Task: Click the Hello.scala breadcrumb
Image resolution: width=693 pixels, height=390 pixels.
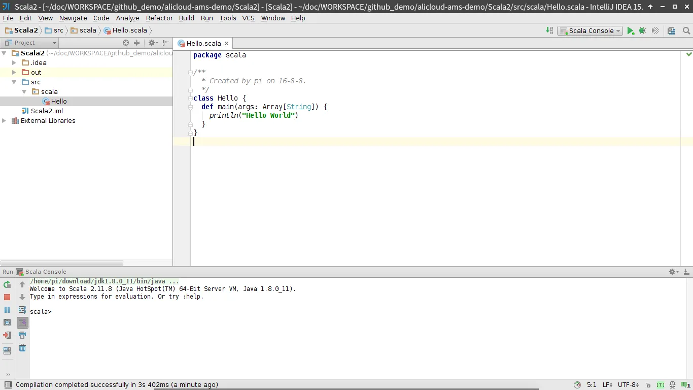Action: [x=125, y=30]
